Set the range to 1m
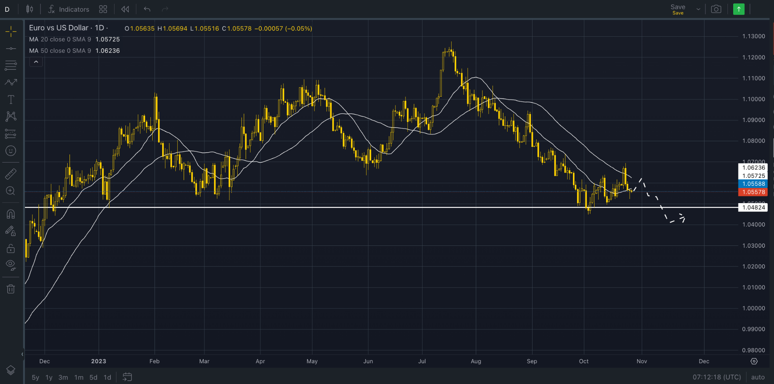This screenshot has height=384, width=774. [x=79, y=377]
